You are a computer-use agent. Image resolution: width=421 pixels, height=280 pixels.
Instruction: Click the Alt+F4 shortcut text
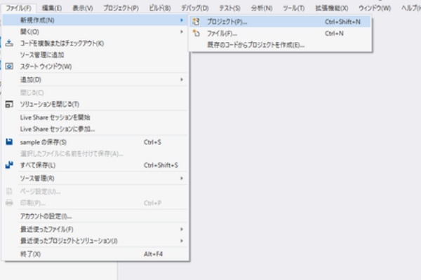click(153, 253)
